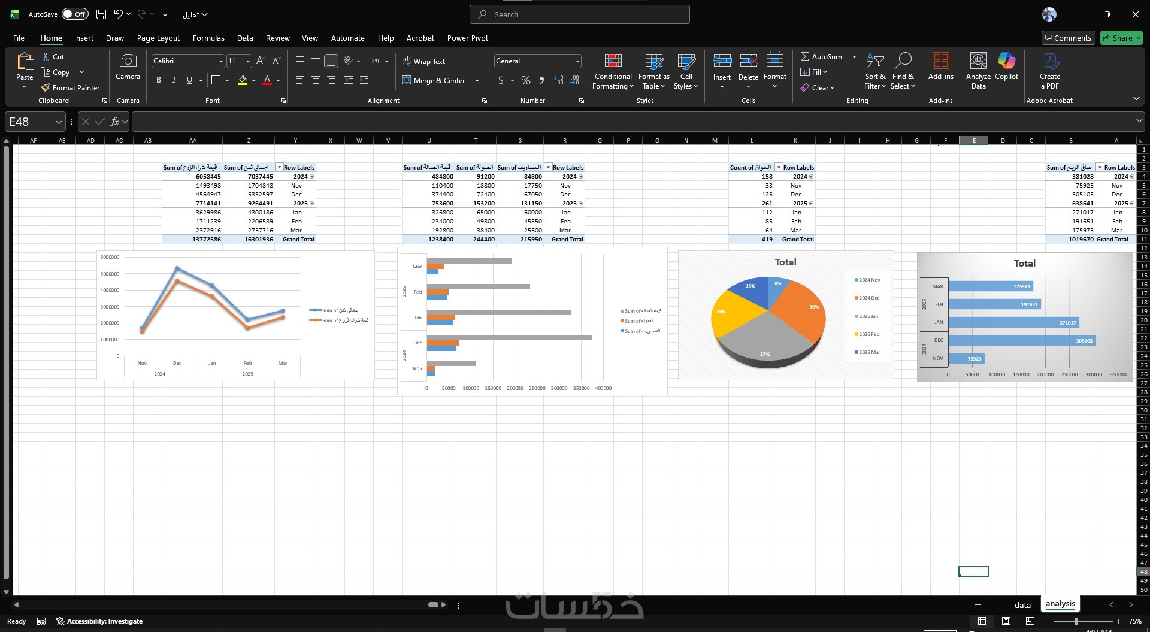Toggle Wrap Text option
This screenshot has width=1150, height=632.
423,61
